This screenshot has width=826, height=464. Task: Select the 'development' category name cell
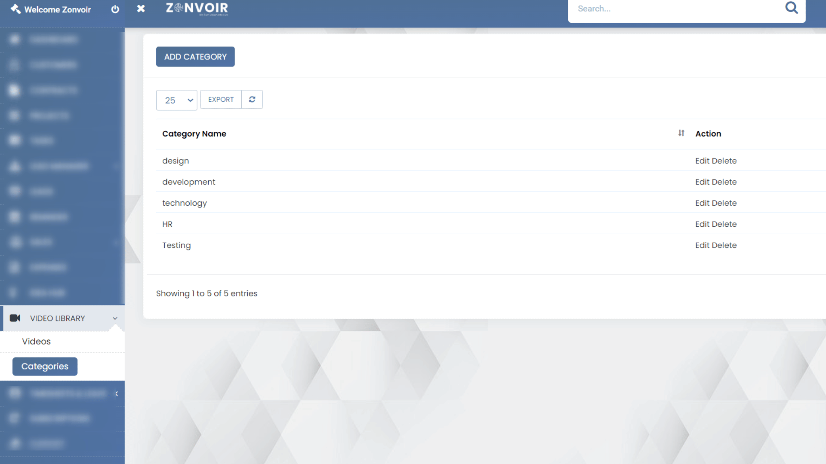click(188, 182)
